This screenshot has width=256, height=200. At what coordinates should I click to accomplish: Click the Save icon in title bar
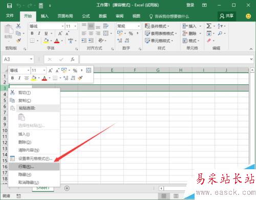click(x=9, y=6)
